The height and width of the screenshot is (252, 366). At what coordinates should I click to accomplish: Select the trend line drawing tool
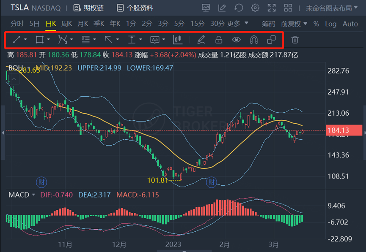(17, 40)
